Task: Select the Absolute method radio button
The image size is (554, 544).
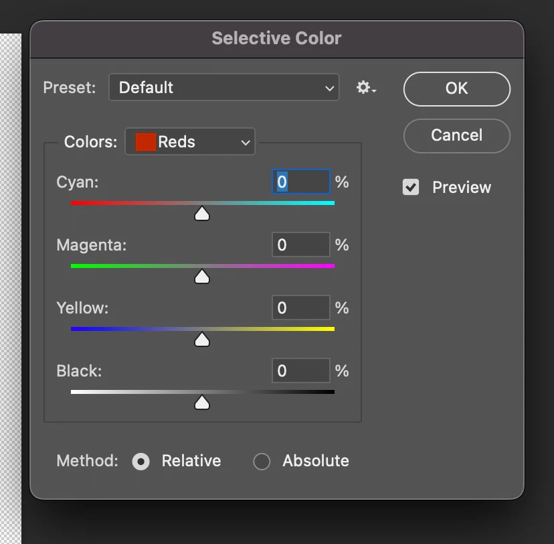Action: pos(262,462)
